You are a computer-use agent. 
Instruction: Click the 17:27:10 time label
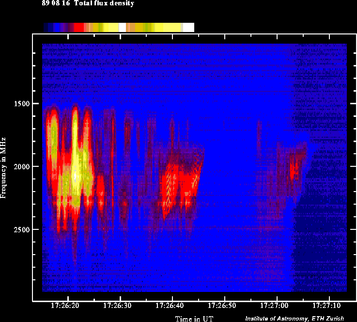[326, 306]
